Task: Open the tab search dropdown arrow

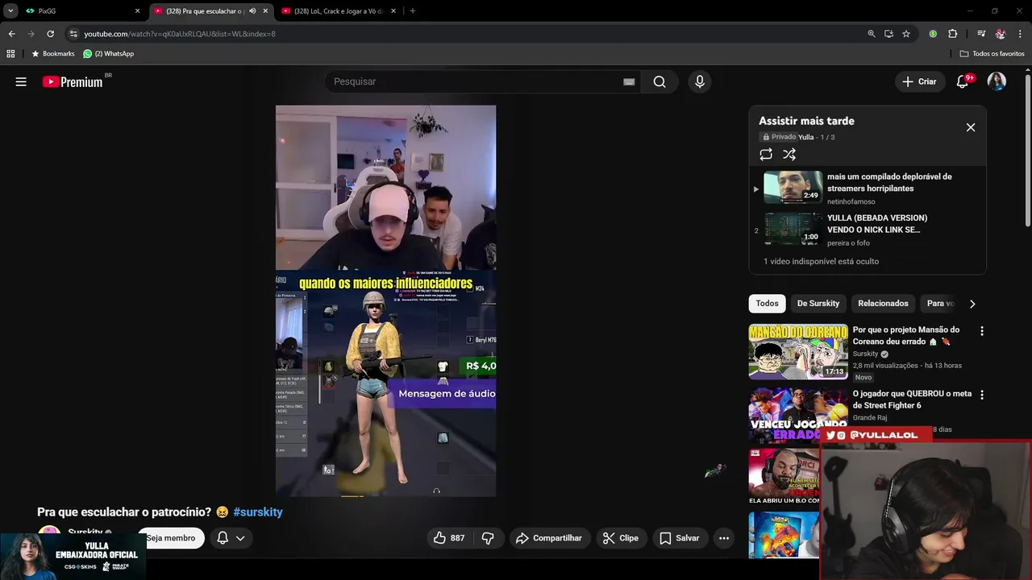Action: pos(10,11)
